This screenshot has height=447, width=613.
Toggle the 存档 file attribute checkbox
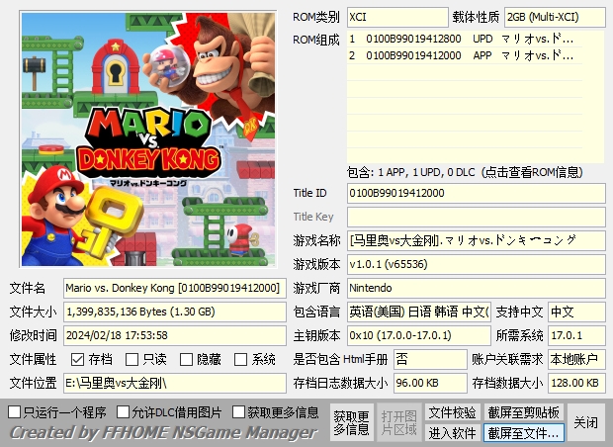(x=78, y=359)
